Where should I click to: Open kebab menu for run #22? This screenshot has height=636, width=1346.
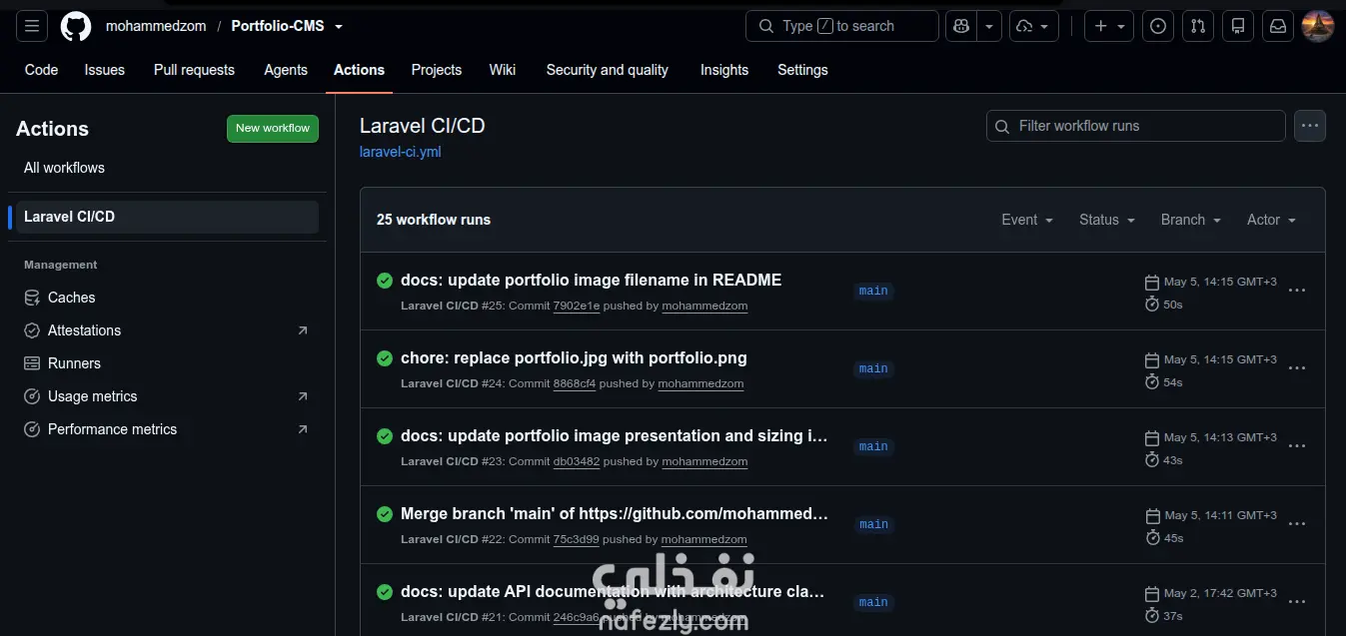[x=1297, y=524]
